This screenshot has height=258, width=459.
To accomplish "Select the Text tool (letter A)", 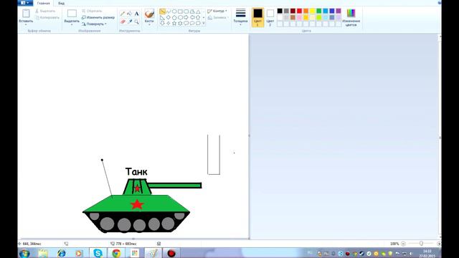I will [x=136, y=14].
